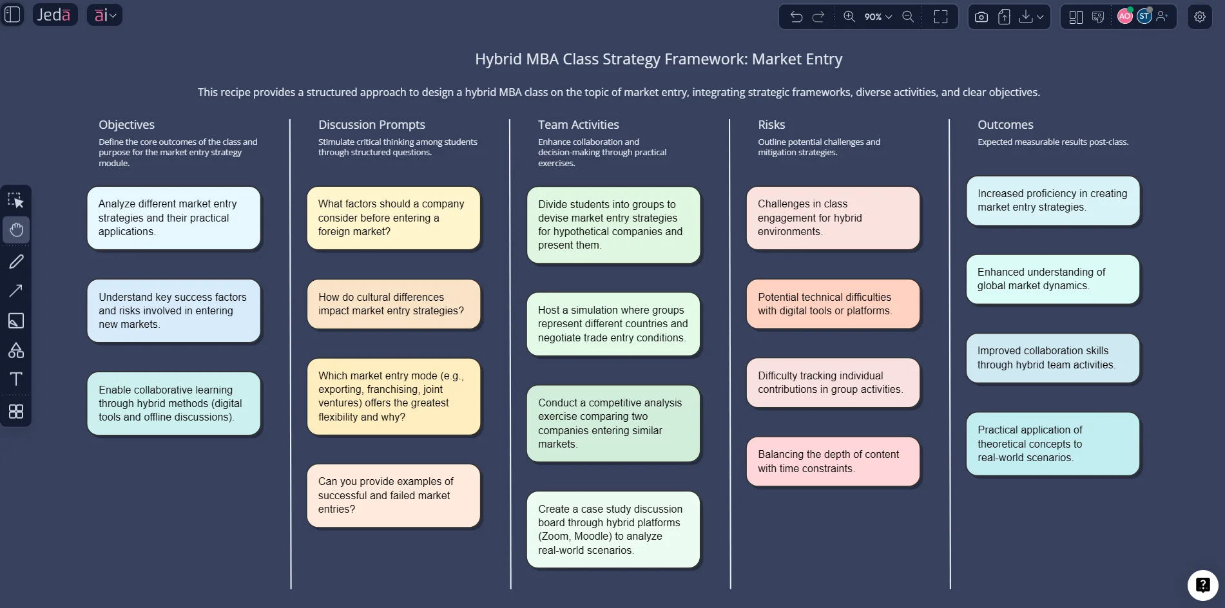Viewport: 1225px width, 608px height.
Task: Toggle the left sidebar panel
Action: tap(12, 14)
